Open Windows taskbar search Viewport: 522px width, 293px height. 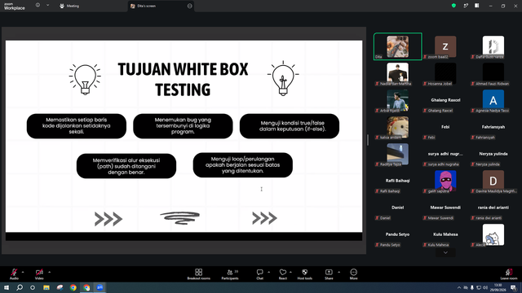(x=20, y=287)
